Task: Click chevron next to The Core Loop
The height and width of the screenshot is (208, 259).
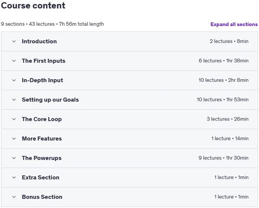Action: pyautogui.click(x=14, y=119)
